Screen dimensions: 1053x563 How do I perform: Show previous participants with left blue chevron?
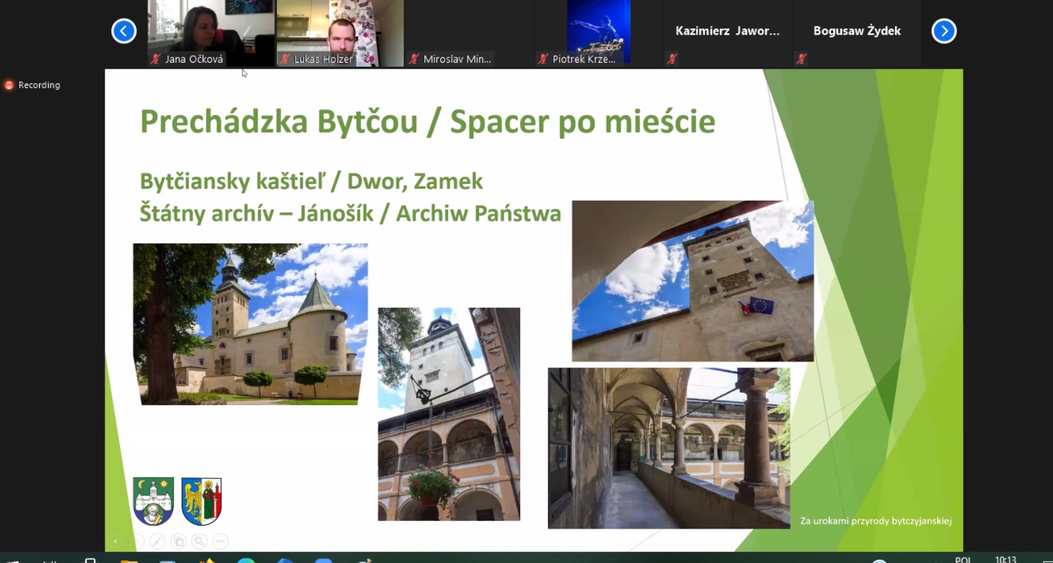click(x=124, y=31)
